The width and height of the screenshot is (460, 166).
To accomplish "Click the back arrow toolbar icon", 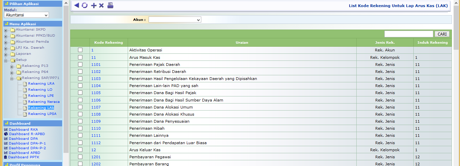I will [76, 5].
